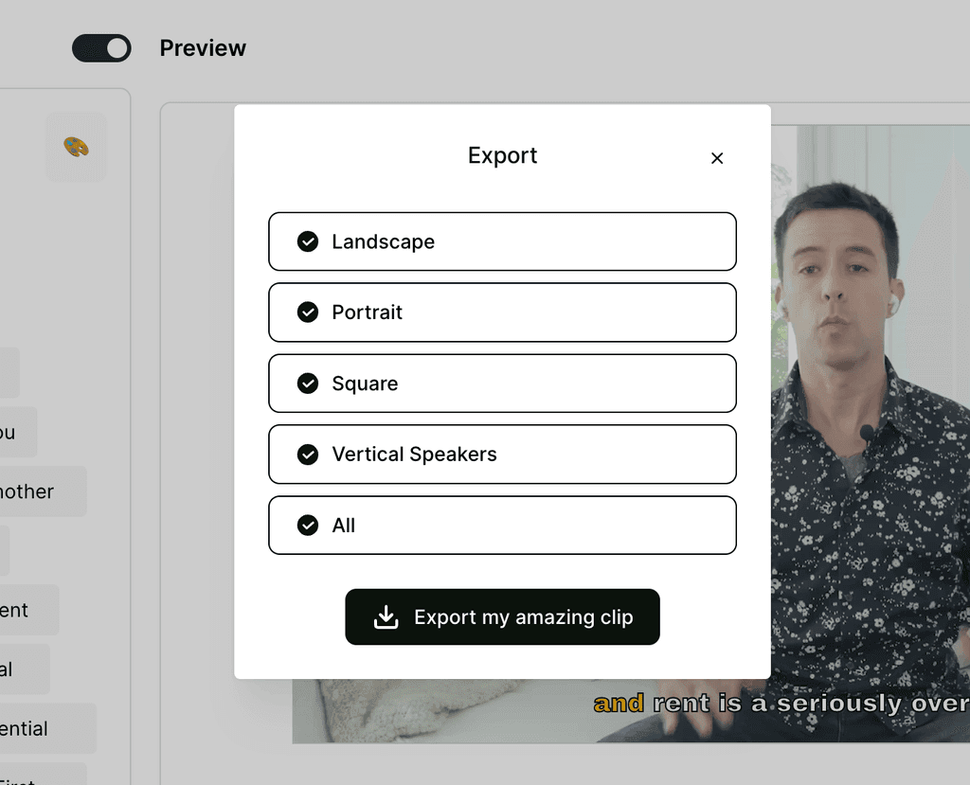The image size is (970, 785).
Task: Click the checkmark icon beside Square
Action: pos(308,384)
